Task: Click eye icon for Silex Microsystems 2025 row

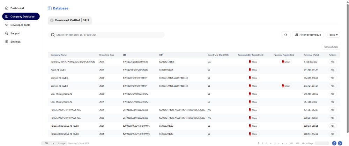Action: point(333,94)
